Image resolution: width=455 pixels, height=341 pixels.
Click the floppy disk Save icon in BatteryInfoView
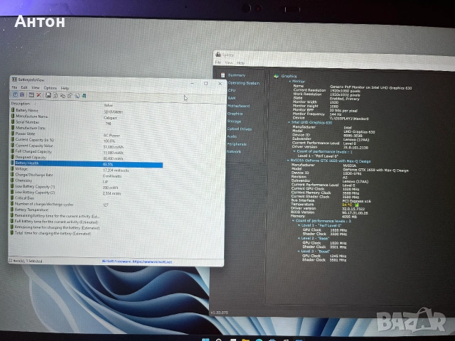pos(48,95)
